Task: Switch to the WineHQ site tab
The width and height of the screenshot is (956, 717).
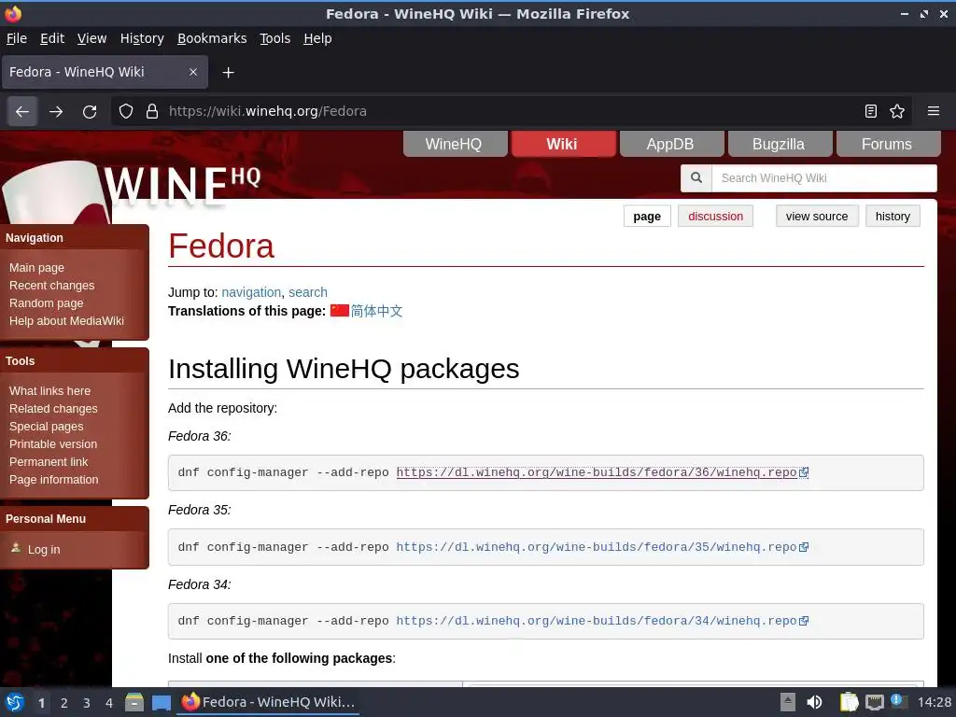Action: 456,145
